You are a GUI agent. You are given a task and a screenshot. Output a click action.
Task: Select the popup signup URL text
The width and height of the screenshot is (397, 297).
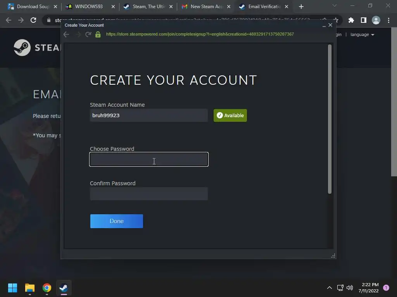pyautogui.click(x=200, y=34)
